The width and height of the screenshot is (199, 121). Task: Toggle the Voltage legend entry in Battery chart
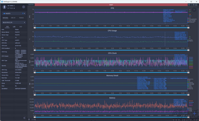coord(190,110)
